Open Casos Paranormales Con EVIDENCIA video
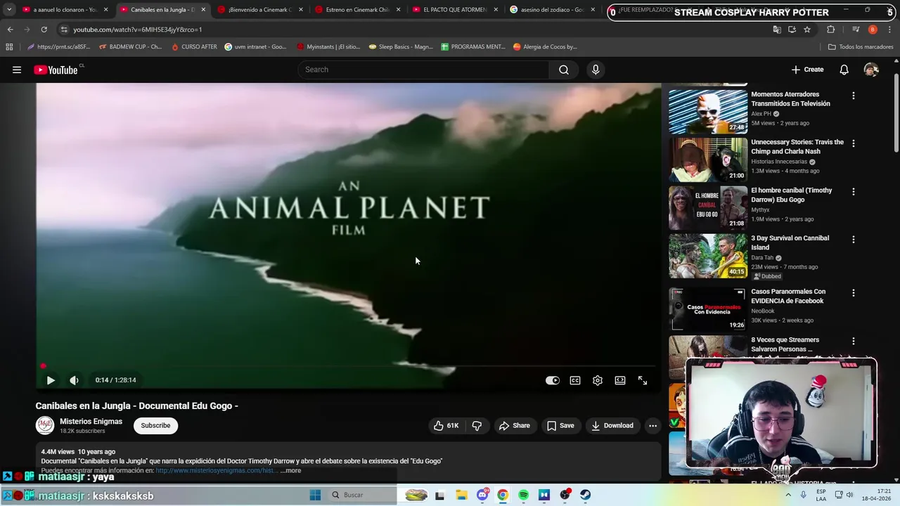This screenshot has height=506, width=900. [x=788, y=296]
